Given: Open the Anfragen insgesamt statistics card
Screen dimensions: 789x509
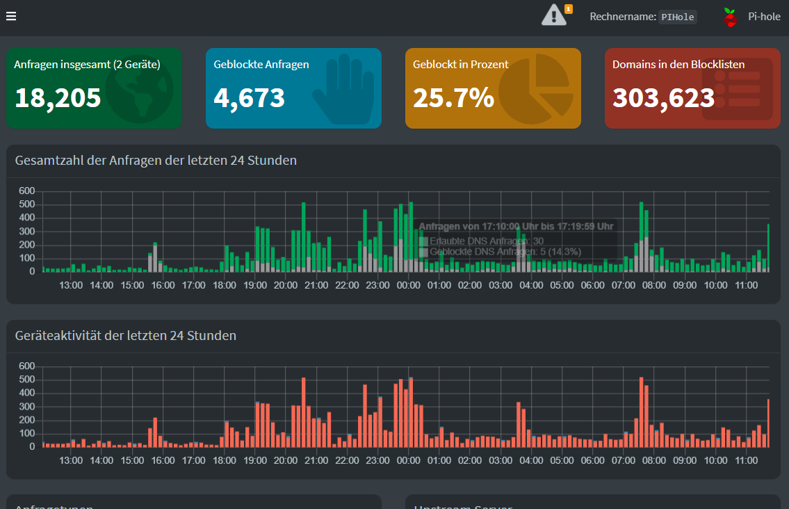Looking at the screenshot, I should [x=94, y=88].
